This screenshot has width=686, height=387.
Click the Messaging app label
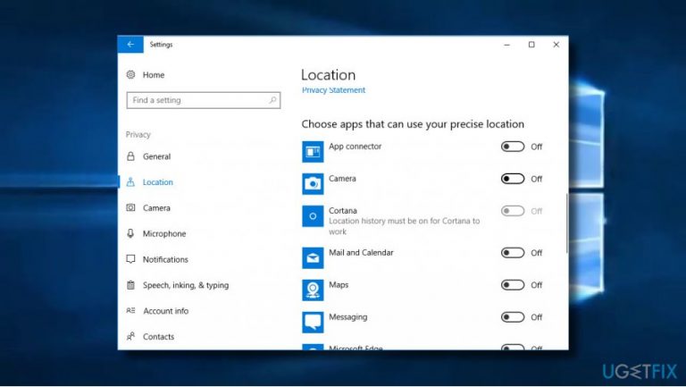click(347, 317)
